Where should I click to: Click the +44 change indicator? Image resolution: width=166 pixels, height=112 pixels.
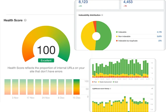pyautogui.click(x=80, y=6)
